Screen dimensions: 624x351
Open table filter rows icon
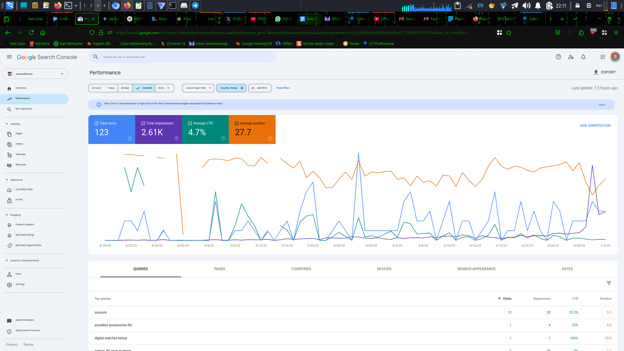pyautogui.click(x=609, y=283)
